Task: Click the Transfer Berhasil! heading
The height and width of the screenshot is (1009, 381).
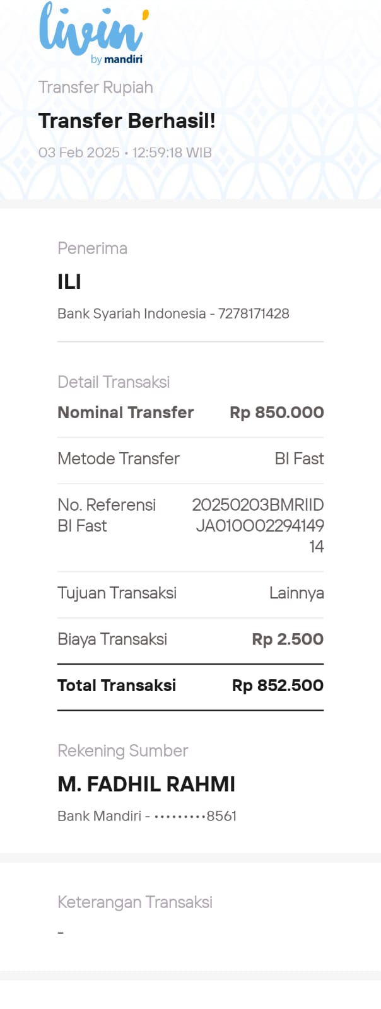Action: tap(127, 120)
